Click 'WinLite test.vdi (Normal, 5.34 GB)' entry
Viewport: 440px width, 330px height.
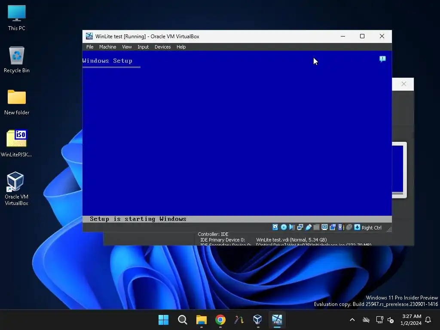pyautogui.click(x=291, y=240)
